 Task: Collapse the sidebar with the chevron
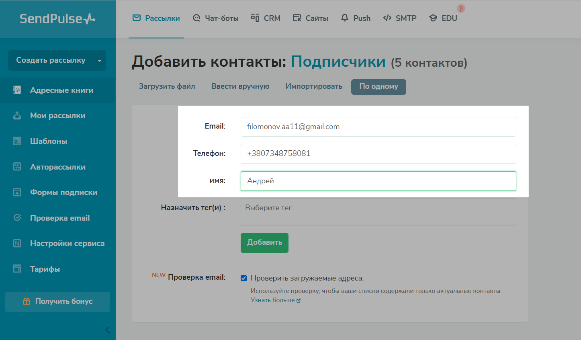click(107, 330)
